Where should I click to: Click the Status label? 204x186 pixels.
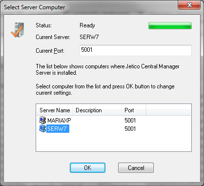pyautogui.click(x=43, y=25)
